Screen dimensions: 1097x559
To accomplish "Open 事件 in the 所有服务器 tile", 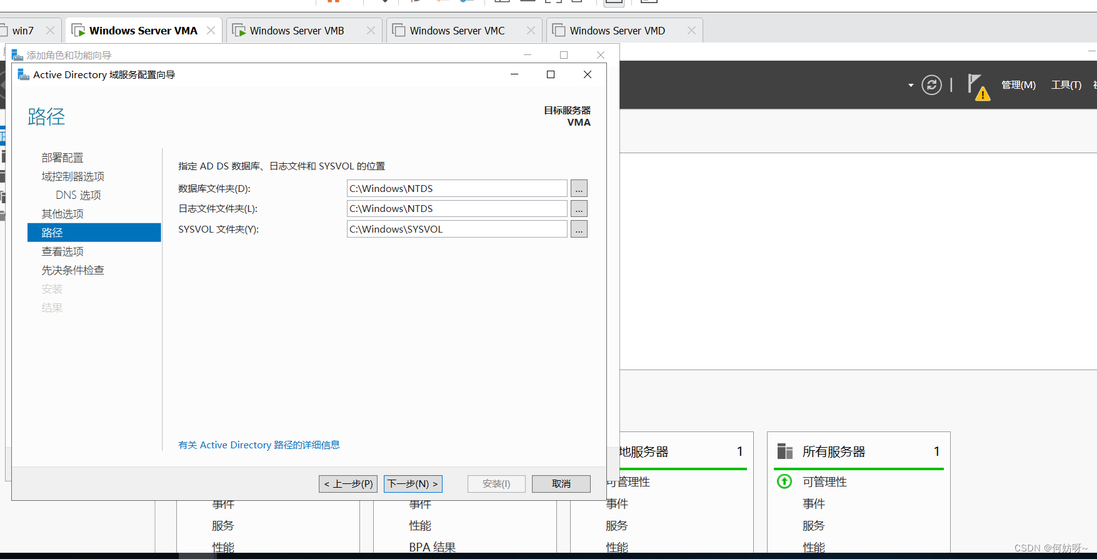I will coord(814,503).
